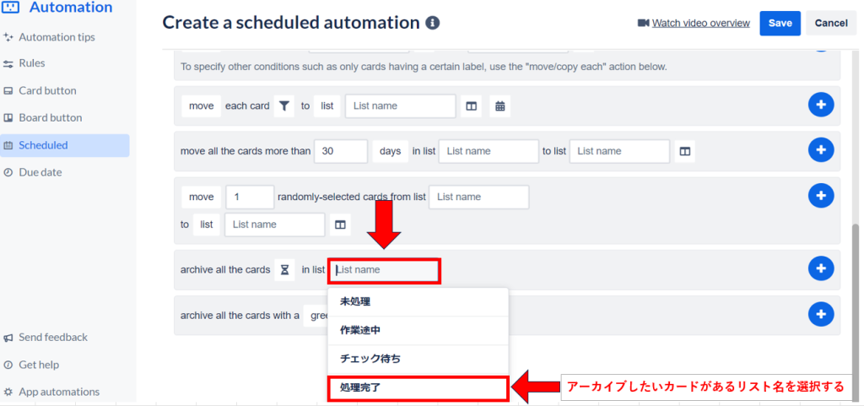The image size is (864, 406).
Task: Click the board icon in 30 days row
Action: [x=685, y=151]
